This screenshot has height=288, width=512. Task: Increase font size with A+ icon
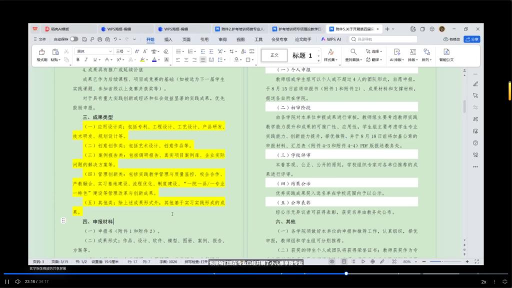click(x=137, y=51)
